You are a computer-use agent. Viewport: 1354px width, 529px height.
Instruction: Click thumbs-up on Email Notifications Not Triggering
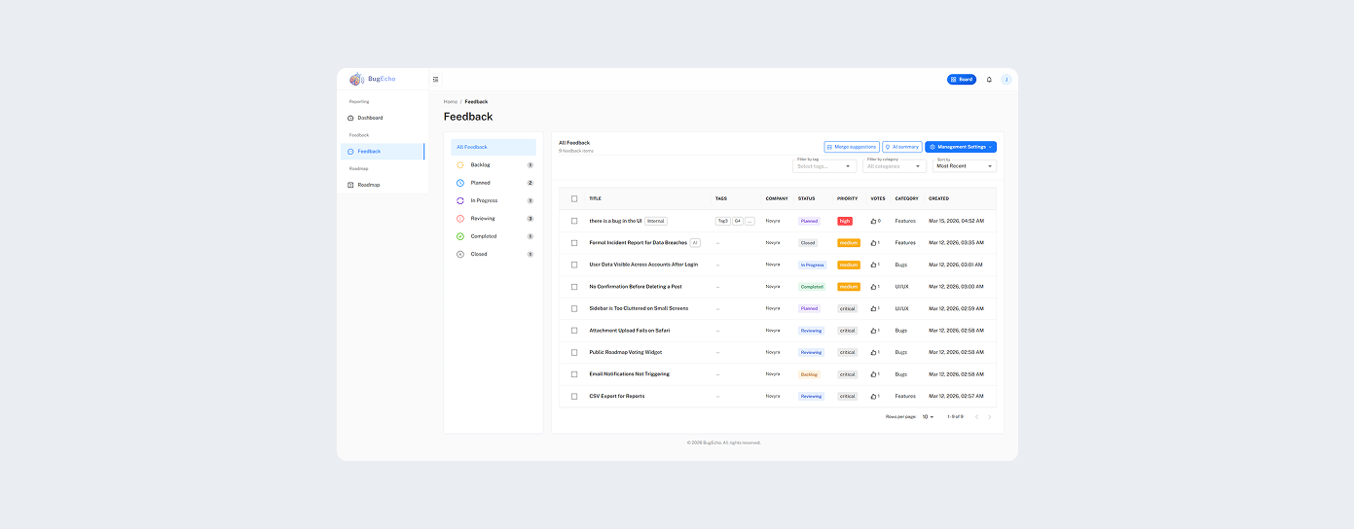pos(873,374)
